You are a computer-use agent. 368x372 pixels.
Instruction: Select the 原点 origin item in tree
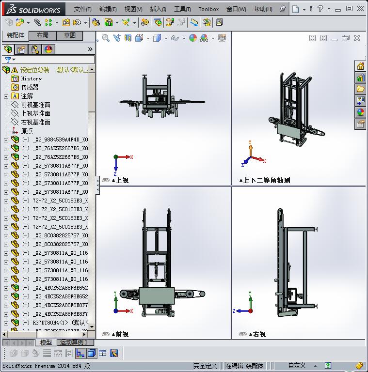pyautogui.click(x=27, y=131)
